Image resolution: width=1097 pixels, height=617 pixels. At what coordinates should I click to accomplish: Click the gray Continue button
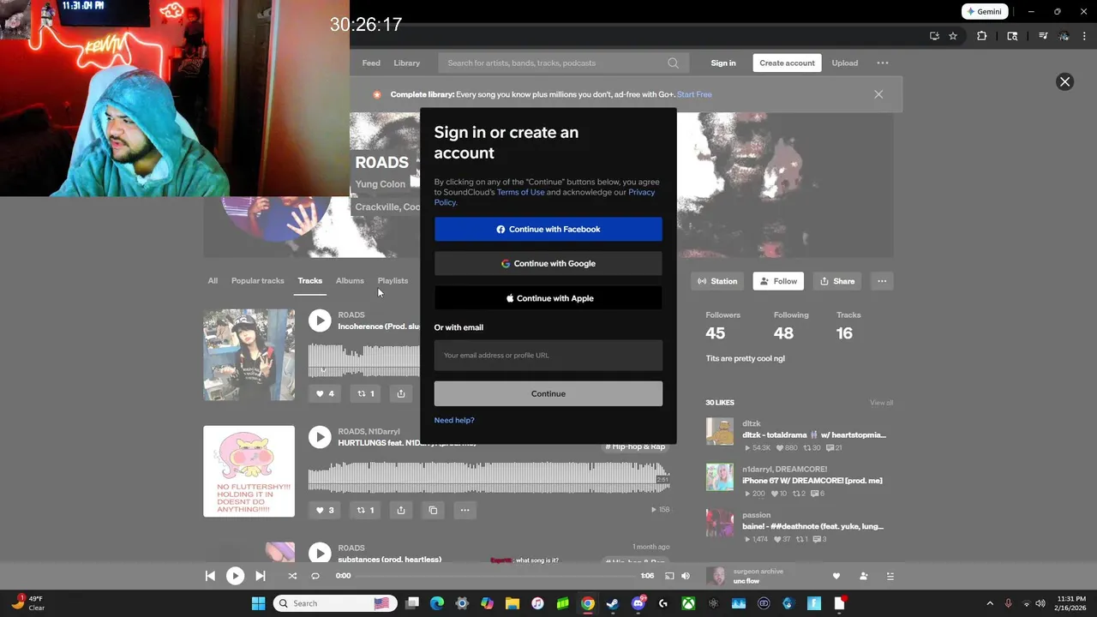[548, 393]
